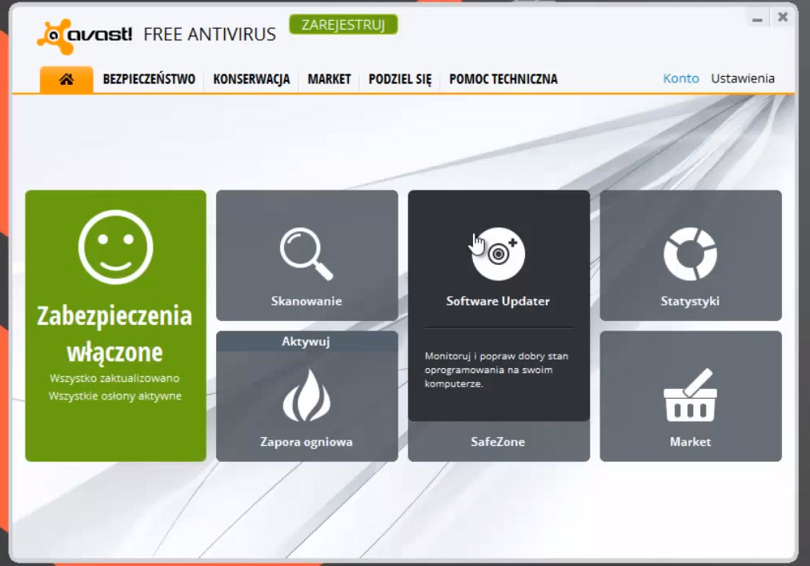The image size is (810, 566).
Task: Click the Statystyki pie chart icon
Action: [690, 254]
